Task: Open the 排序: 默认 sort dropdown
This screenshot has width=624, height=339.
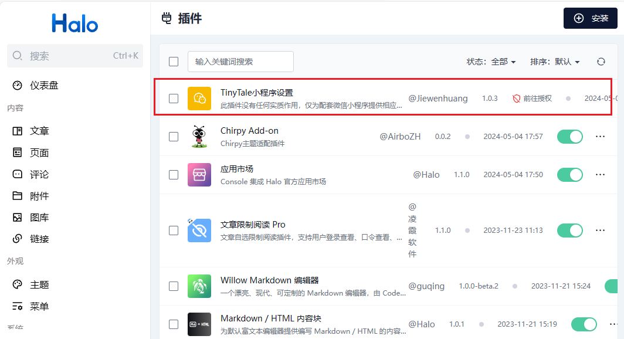Action: coord(555,62)
